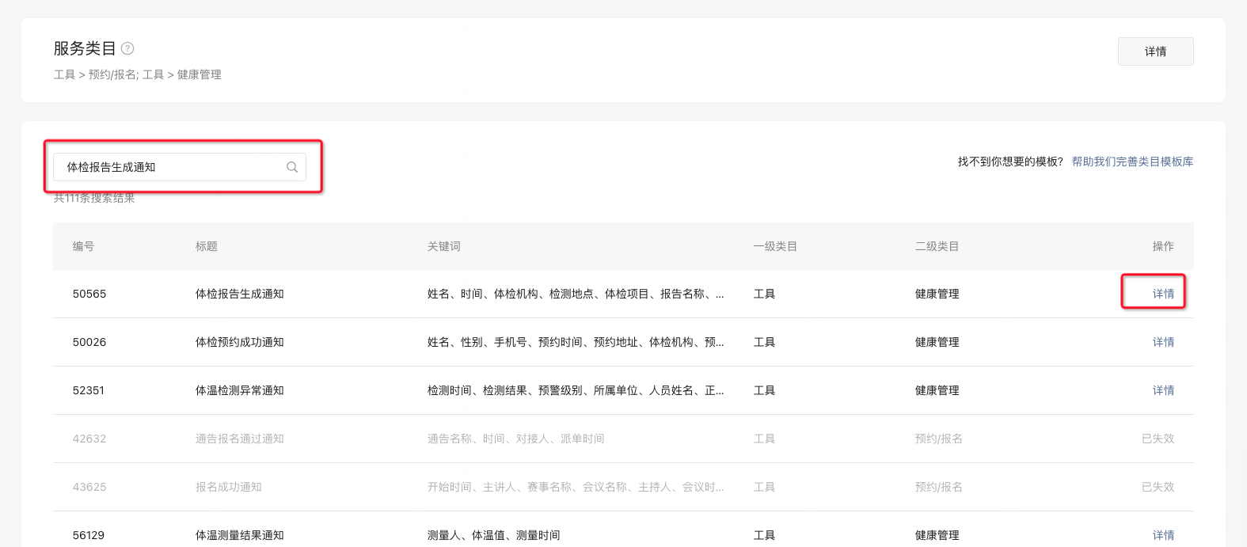This screenshot has height=547, width=1247.
Task: Click the 标题 column header
Action: (x=207, y=246)
